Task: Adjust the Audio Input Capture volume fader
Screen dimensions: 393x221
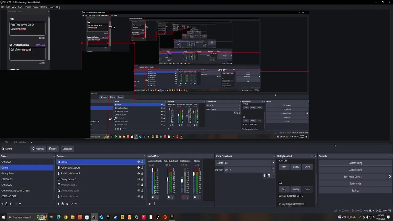Action: click(x=152, y=170)
